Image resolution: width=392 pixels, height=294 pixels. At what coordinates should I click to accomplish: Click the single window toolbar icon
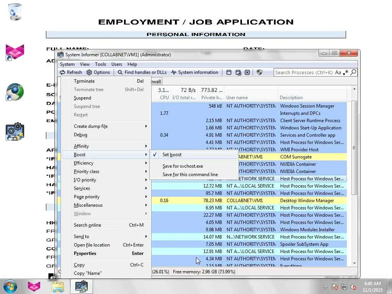(x=229, y=72)
